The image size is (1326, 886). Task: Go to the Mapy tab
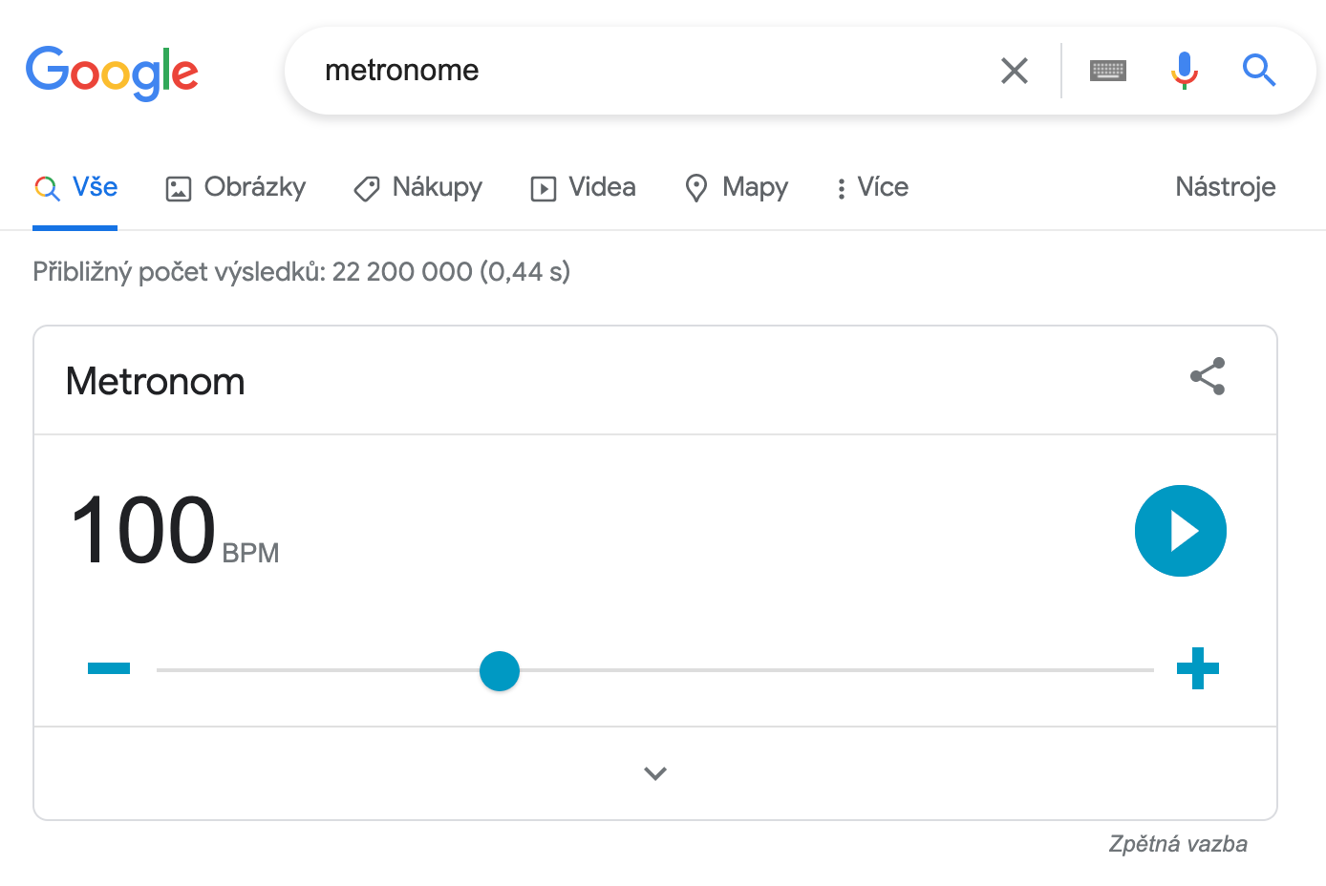coord(737,187)
